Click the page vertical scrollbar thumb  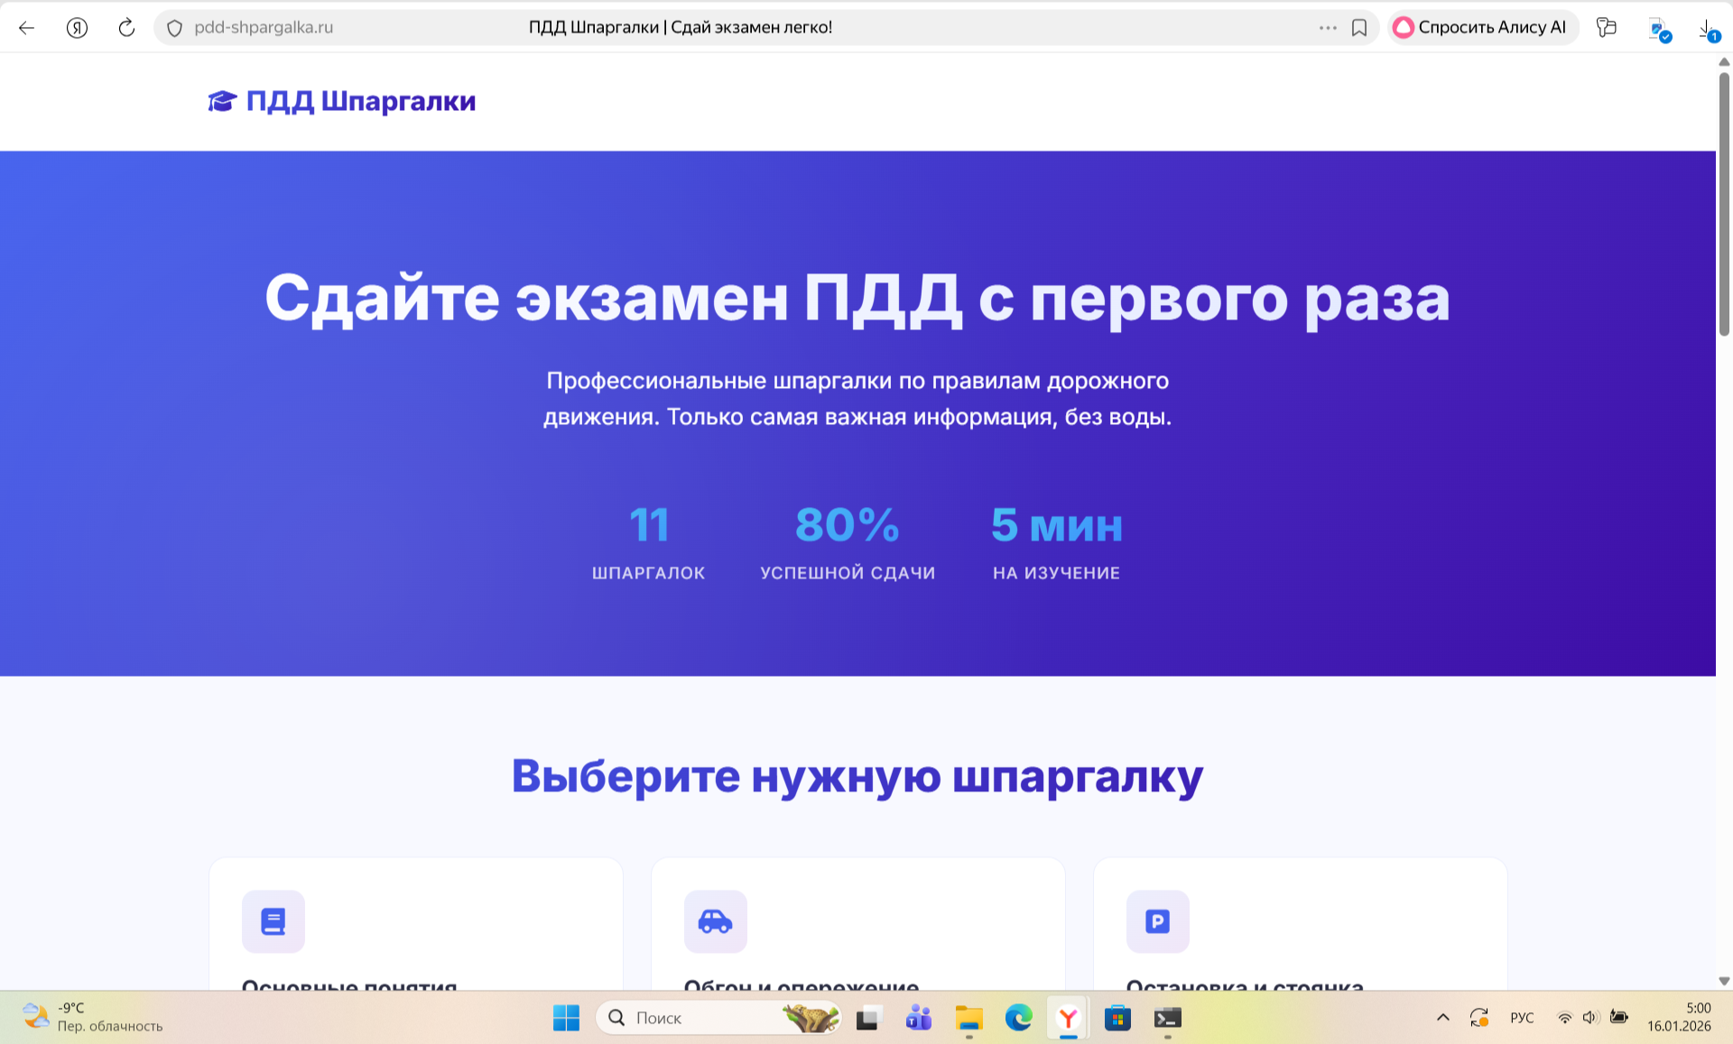point(1723,203)
